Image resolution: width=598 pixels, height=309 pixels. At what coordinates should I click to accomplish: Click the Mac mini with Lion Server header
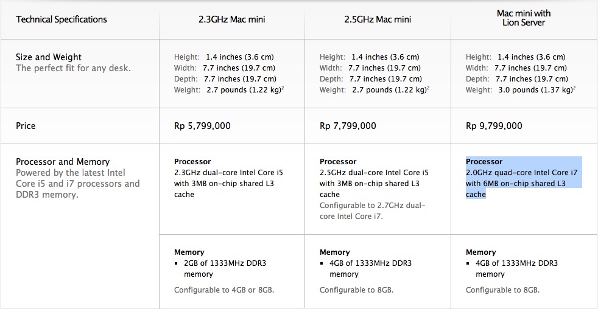[524, 18]
